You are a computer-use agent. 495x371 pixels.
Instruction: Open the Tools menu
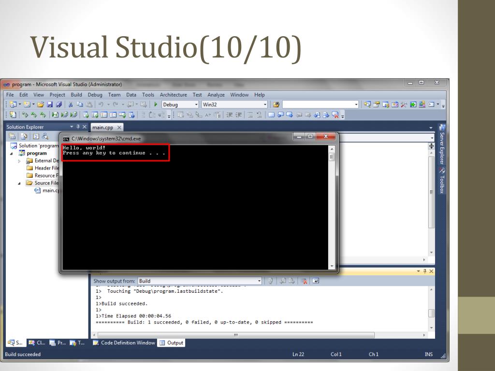click(x=148, y=95)
